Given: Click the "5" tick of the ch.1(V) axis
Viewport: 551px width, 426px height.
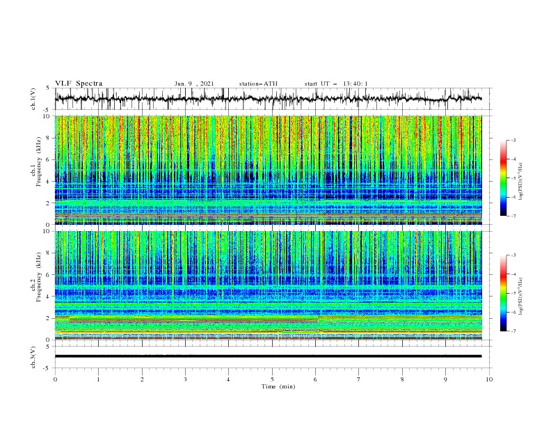Looking at the screenshot, I should pos(49,88).
